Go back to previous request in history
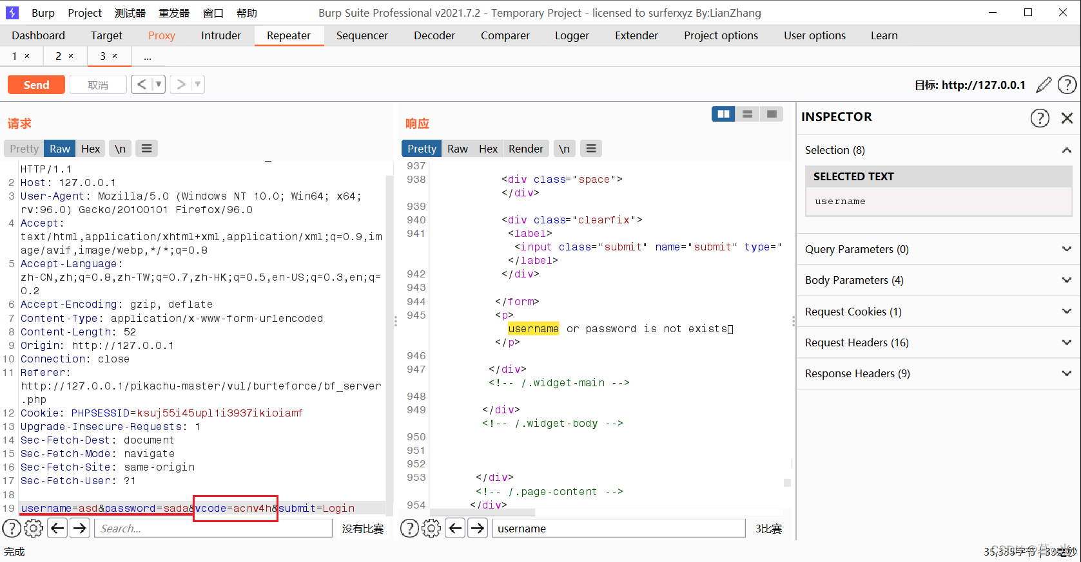The image size is (1081, 562). [142, 84]
